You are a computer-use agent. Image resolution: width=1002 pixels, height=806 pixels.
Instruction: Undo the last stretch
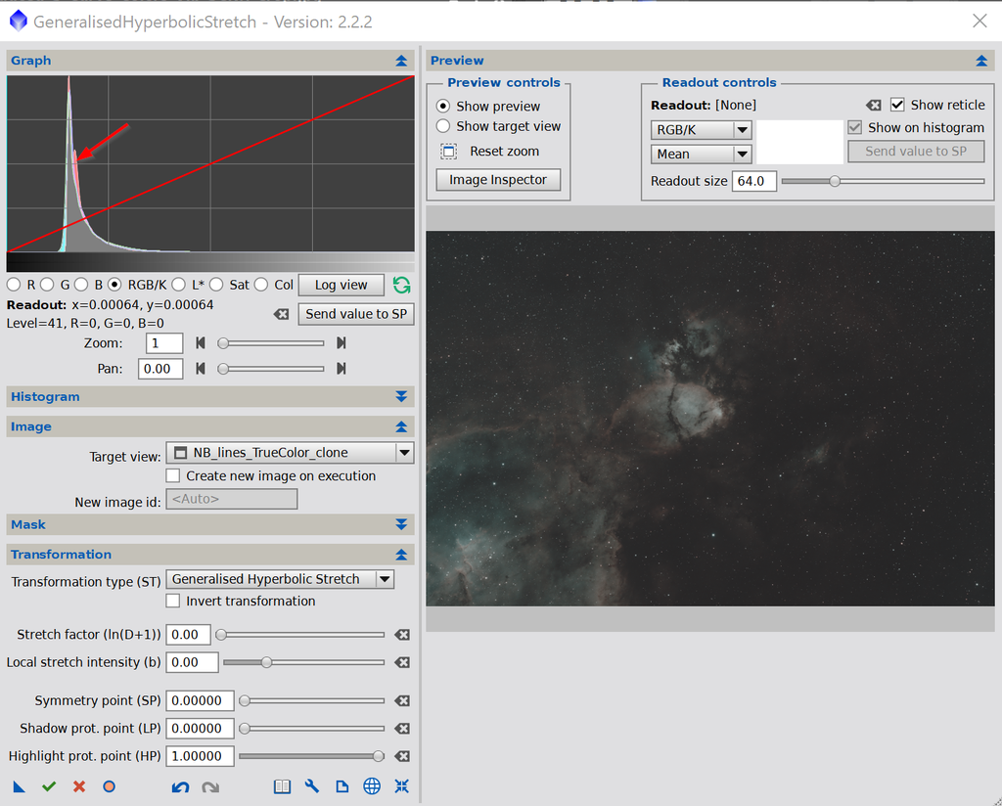[180, 786]
